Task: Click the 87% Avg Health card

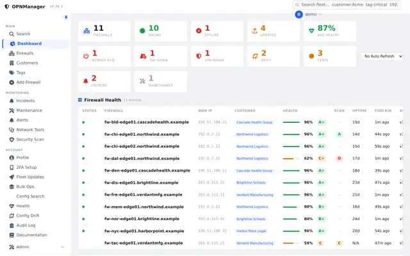Action: coord(330,31)
